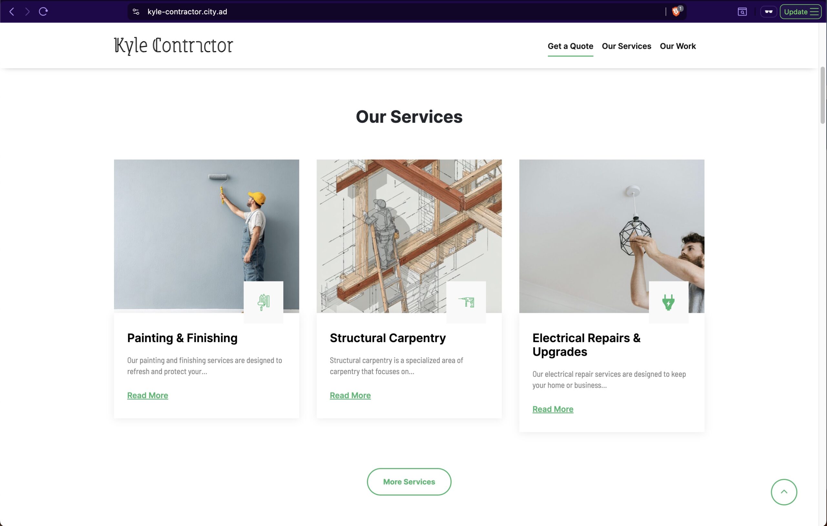The height and width of the screenshot is (526, 827).
Task: Open the sidebar panel icon in toolbar
Action: click(742, 12)
